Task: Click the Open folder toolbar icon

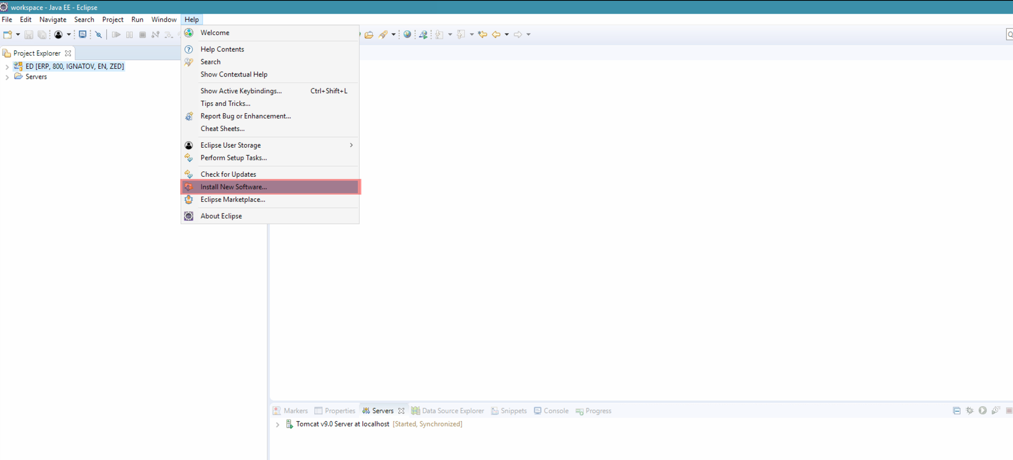Action: click(369, 34)
